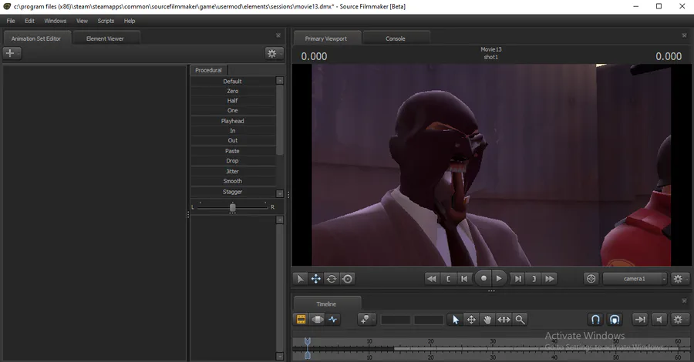Viewport: 694px width, 362px height.
Task: Apply the Default procedural preset
Action: pyautogui.click(x=233, y=82)
